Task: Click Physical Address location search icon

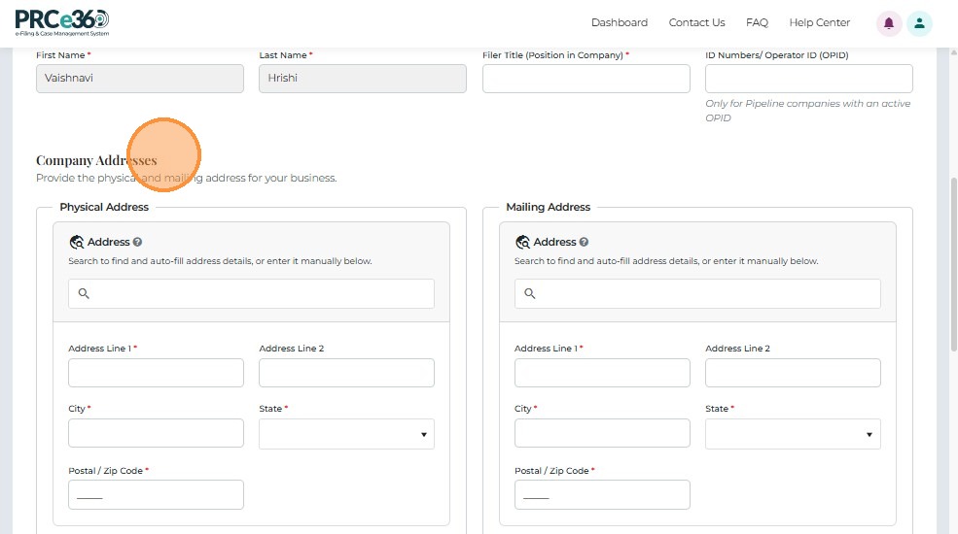Action: tap(77, 242)
